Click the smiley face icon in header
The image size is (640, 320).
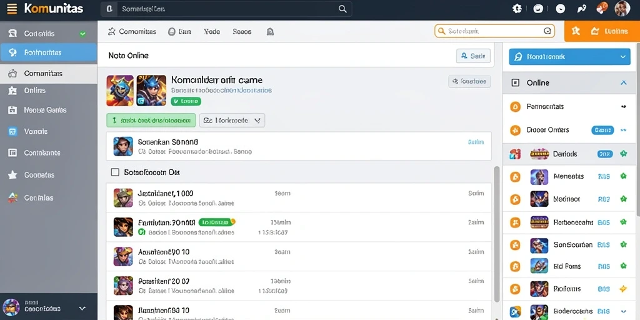point(538,9)
